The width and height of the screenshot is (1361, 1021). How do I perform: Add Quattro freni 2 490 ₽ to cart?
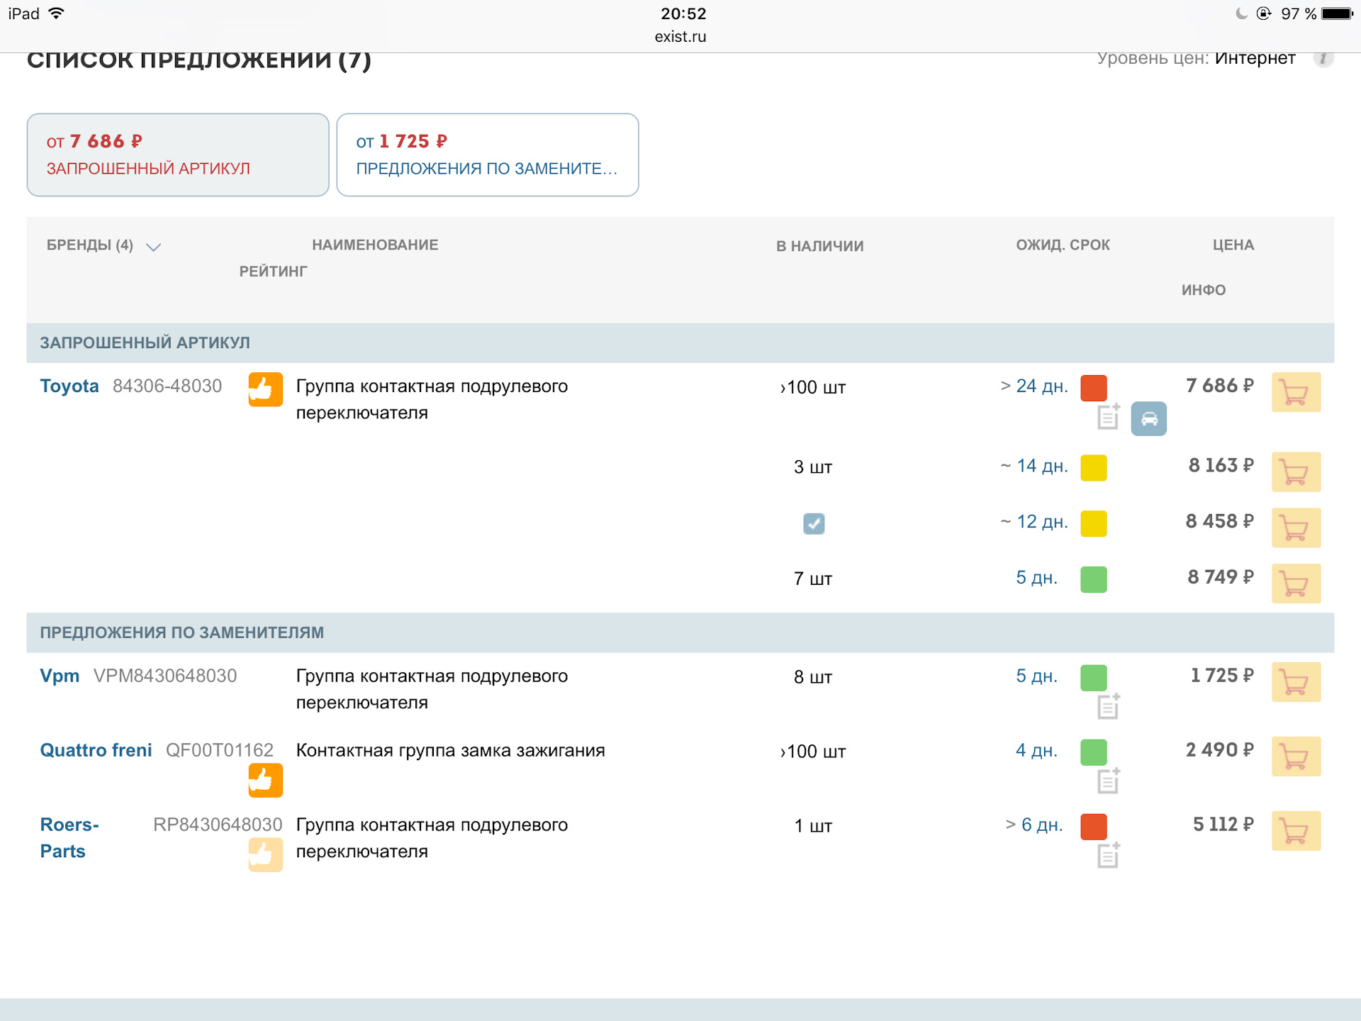pos(1296,757)
